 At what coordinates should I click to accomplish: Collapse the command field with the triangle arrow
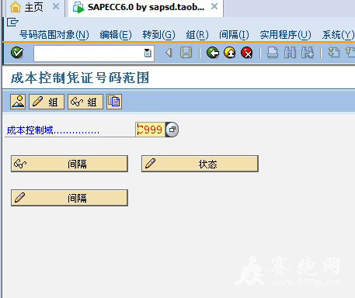[x=169, y=53]
